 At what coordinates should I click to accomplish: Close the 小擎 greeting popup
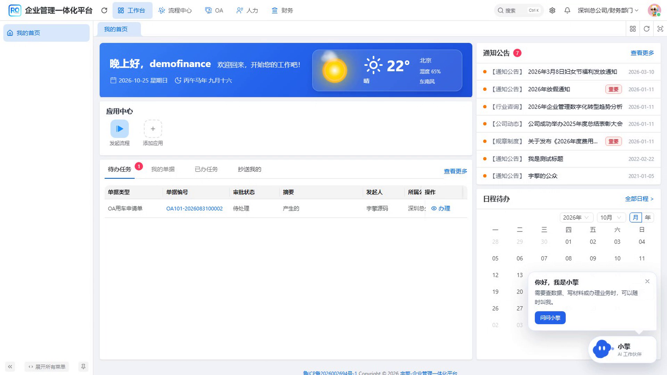tap(647, 281)
